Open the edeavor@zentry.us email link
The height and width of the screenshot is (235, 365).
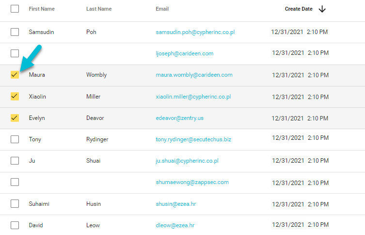coord(179,118)
